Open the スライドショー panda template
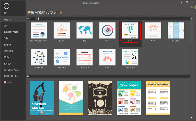The image size is (196, 121). pos(130,57)
